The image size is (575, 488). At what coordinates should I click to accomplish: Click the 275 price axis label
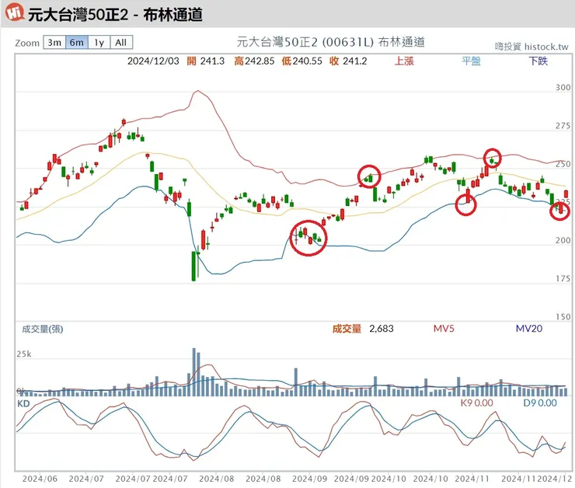563,126
